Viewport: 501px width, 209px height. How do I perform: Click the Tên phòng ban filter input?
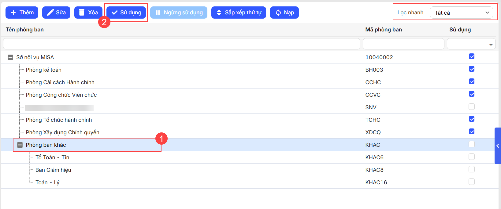click(181, 44)
